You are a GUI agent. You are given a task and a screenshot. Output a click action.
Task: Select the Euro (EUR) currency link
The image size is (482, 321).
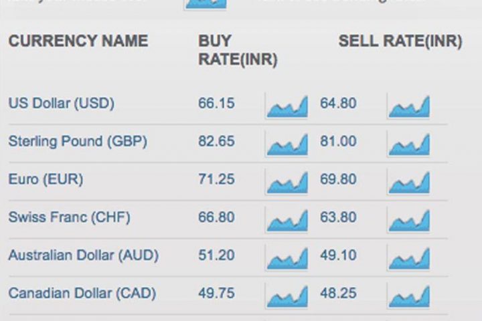coord(46,179)
